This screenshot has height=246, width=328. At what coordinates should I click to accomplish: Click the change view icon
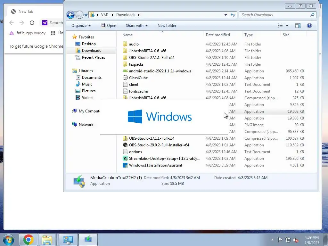[280, 26]
